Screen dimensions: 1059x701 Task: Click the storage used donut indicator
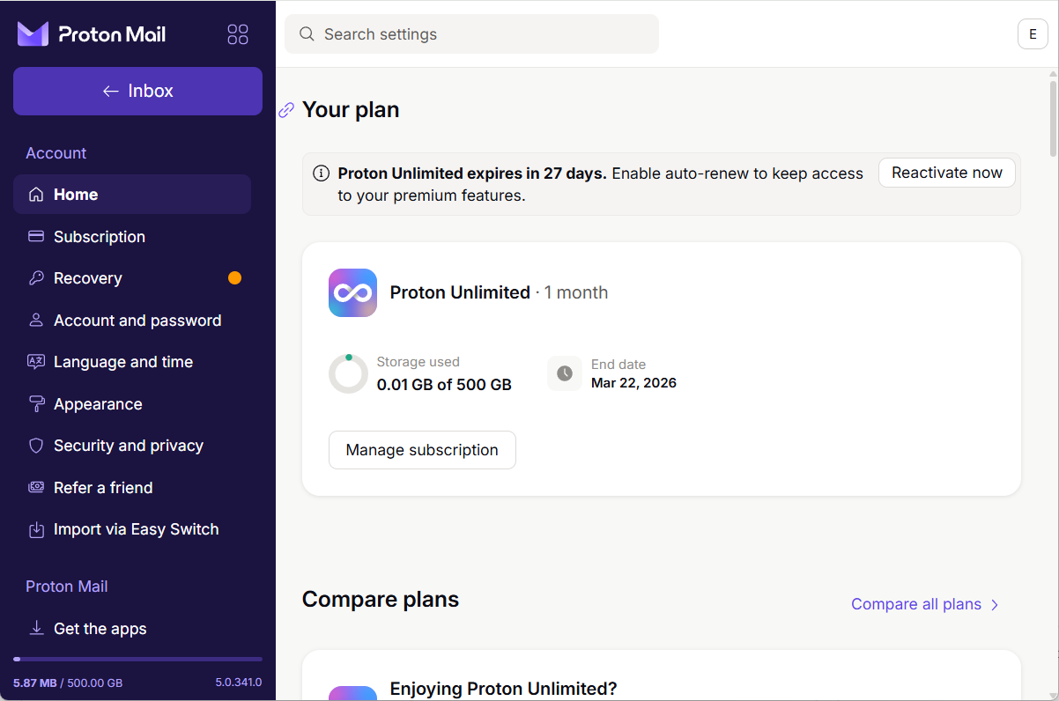click(x=348, y=373)
